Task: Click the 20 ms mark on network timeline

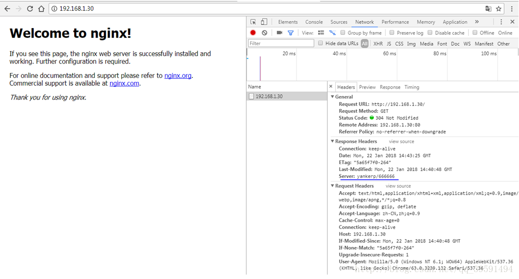Action: [x=289, y=54]
